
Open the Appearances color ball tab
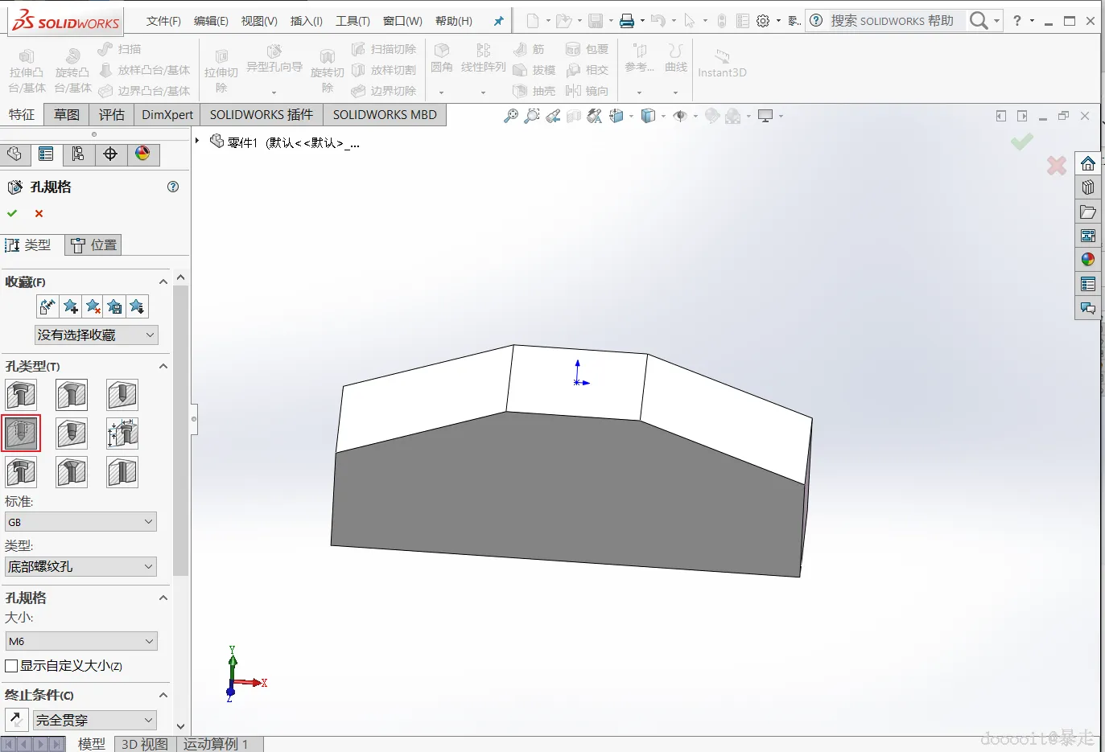[x=142, y=154]
